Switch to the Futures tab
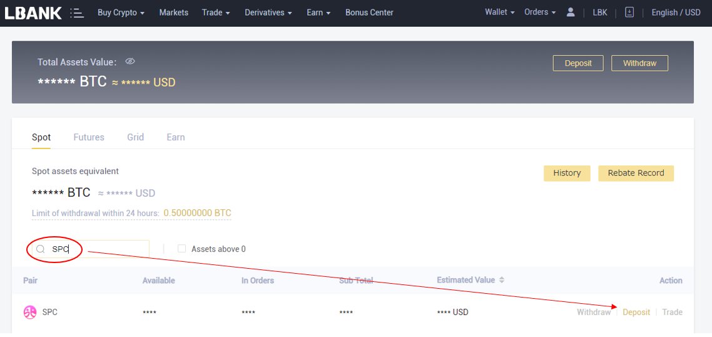 [89, 137]
